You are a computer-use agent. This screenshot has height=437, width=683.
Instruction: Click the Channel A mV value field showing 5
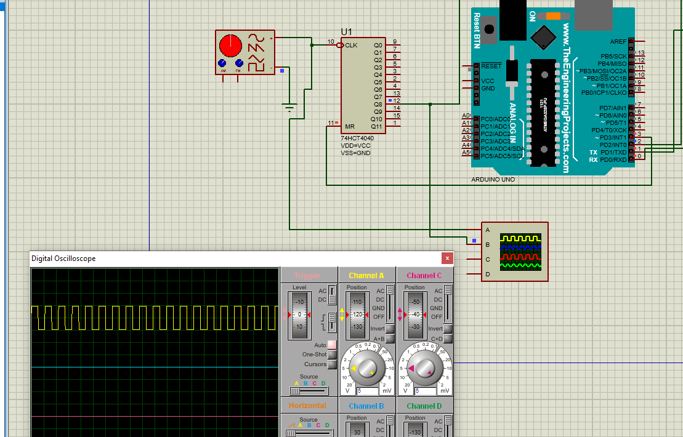(368, 390)
